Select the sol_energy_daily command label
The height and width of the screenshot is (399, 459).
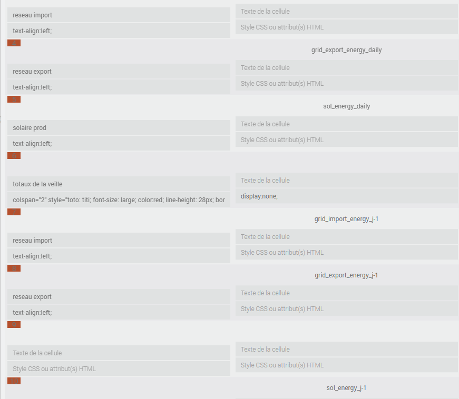pyautogui.click(x=346, y=106)
